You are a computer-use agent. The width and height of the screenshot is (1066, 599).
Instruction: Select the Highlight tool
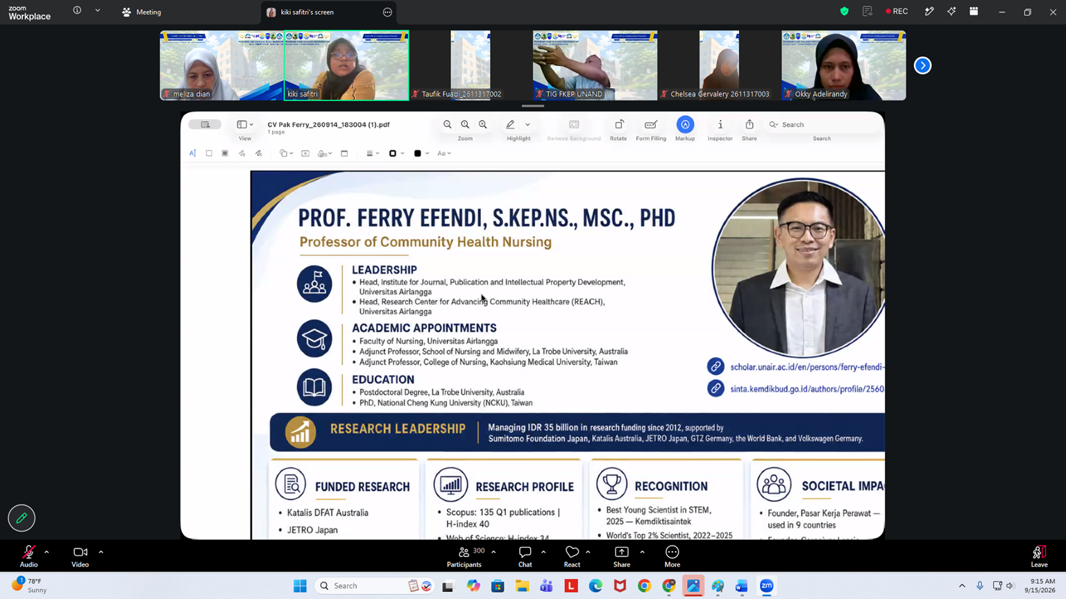(x=511, y=125)
